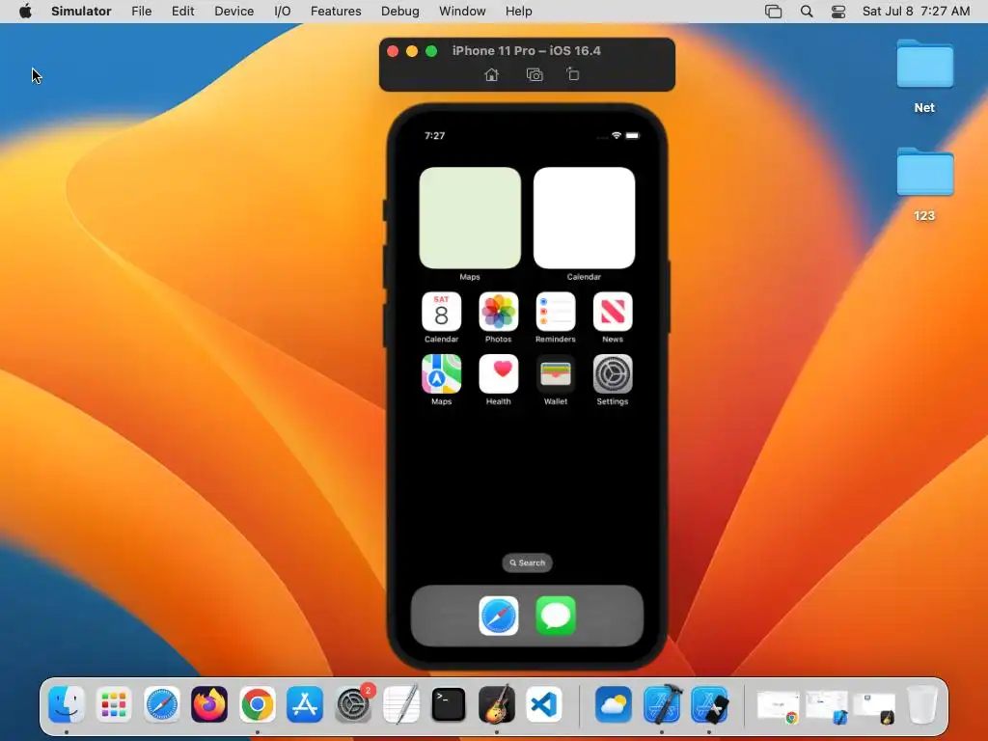This screenshot has width=988, height=741.
Task: Open Control Center in the menu bar
Action: pyautogui.click(x=838, y=12)
